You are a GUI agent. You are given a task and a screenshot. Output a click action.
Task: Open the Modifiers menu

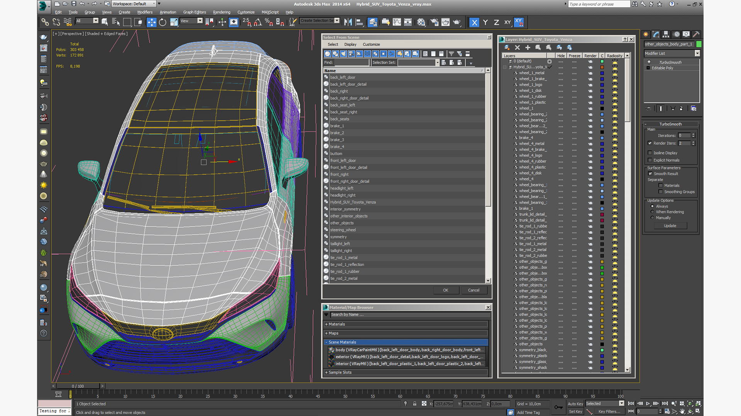(x=145, y=12)
